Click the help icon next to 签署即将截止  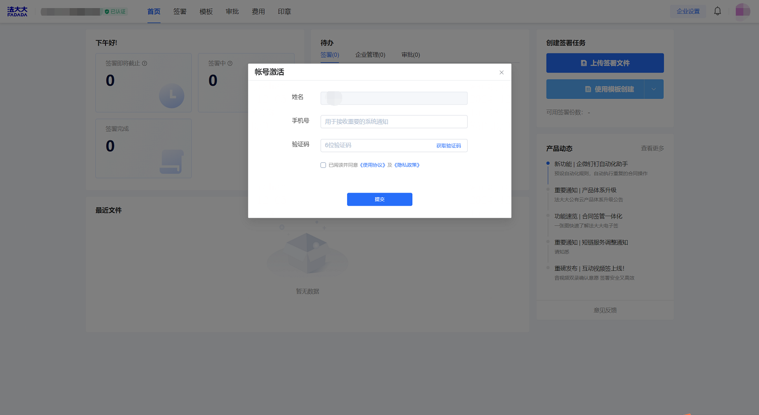(x=145, y=64)
